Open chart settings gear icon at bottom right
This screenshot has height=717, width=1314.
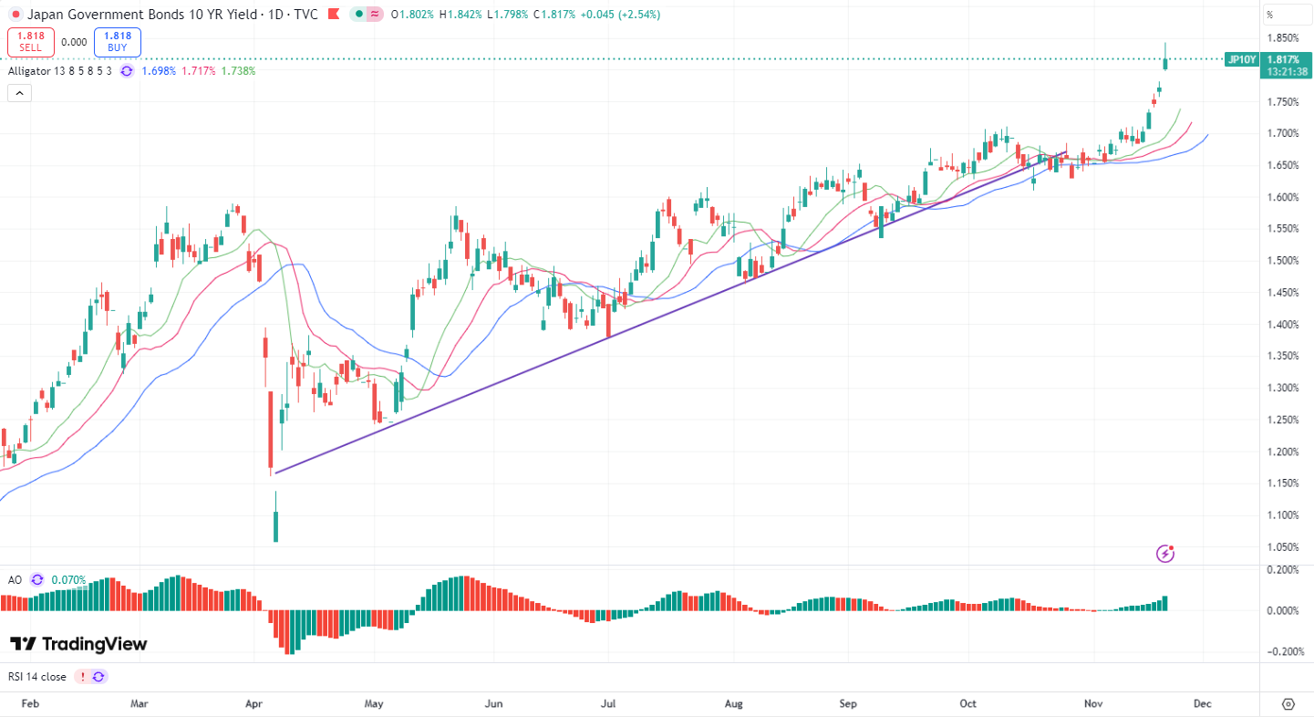(x=1288, y=704)
